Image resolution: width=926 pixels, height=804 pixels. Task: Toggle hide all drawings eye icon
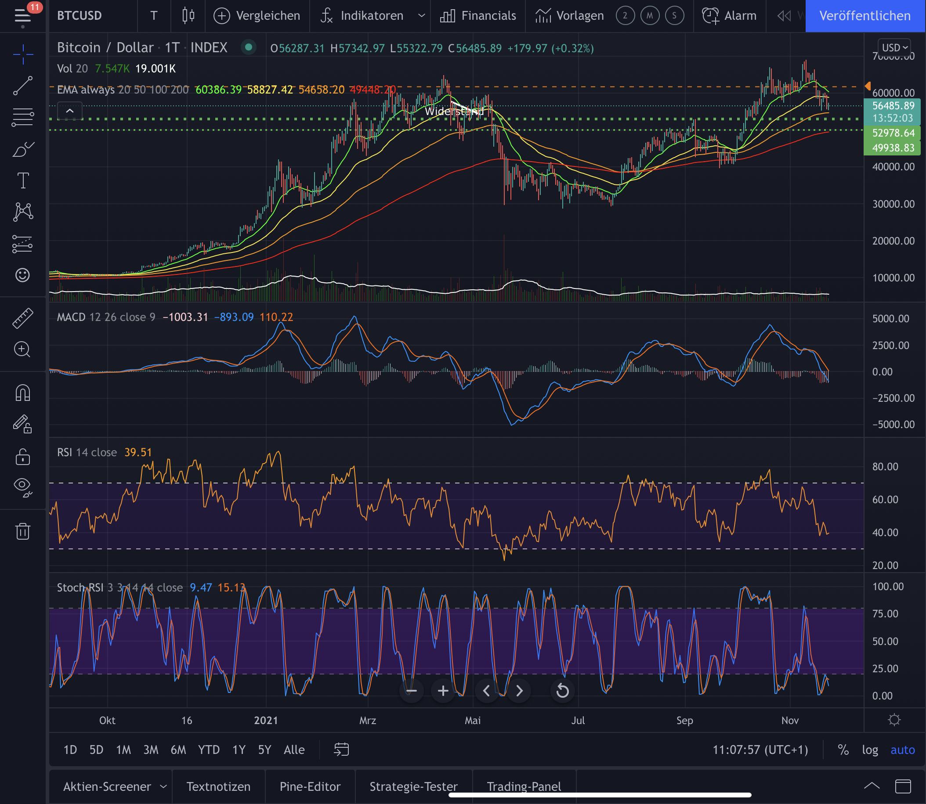coord(23,487)
